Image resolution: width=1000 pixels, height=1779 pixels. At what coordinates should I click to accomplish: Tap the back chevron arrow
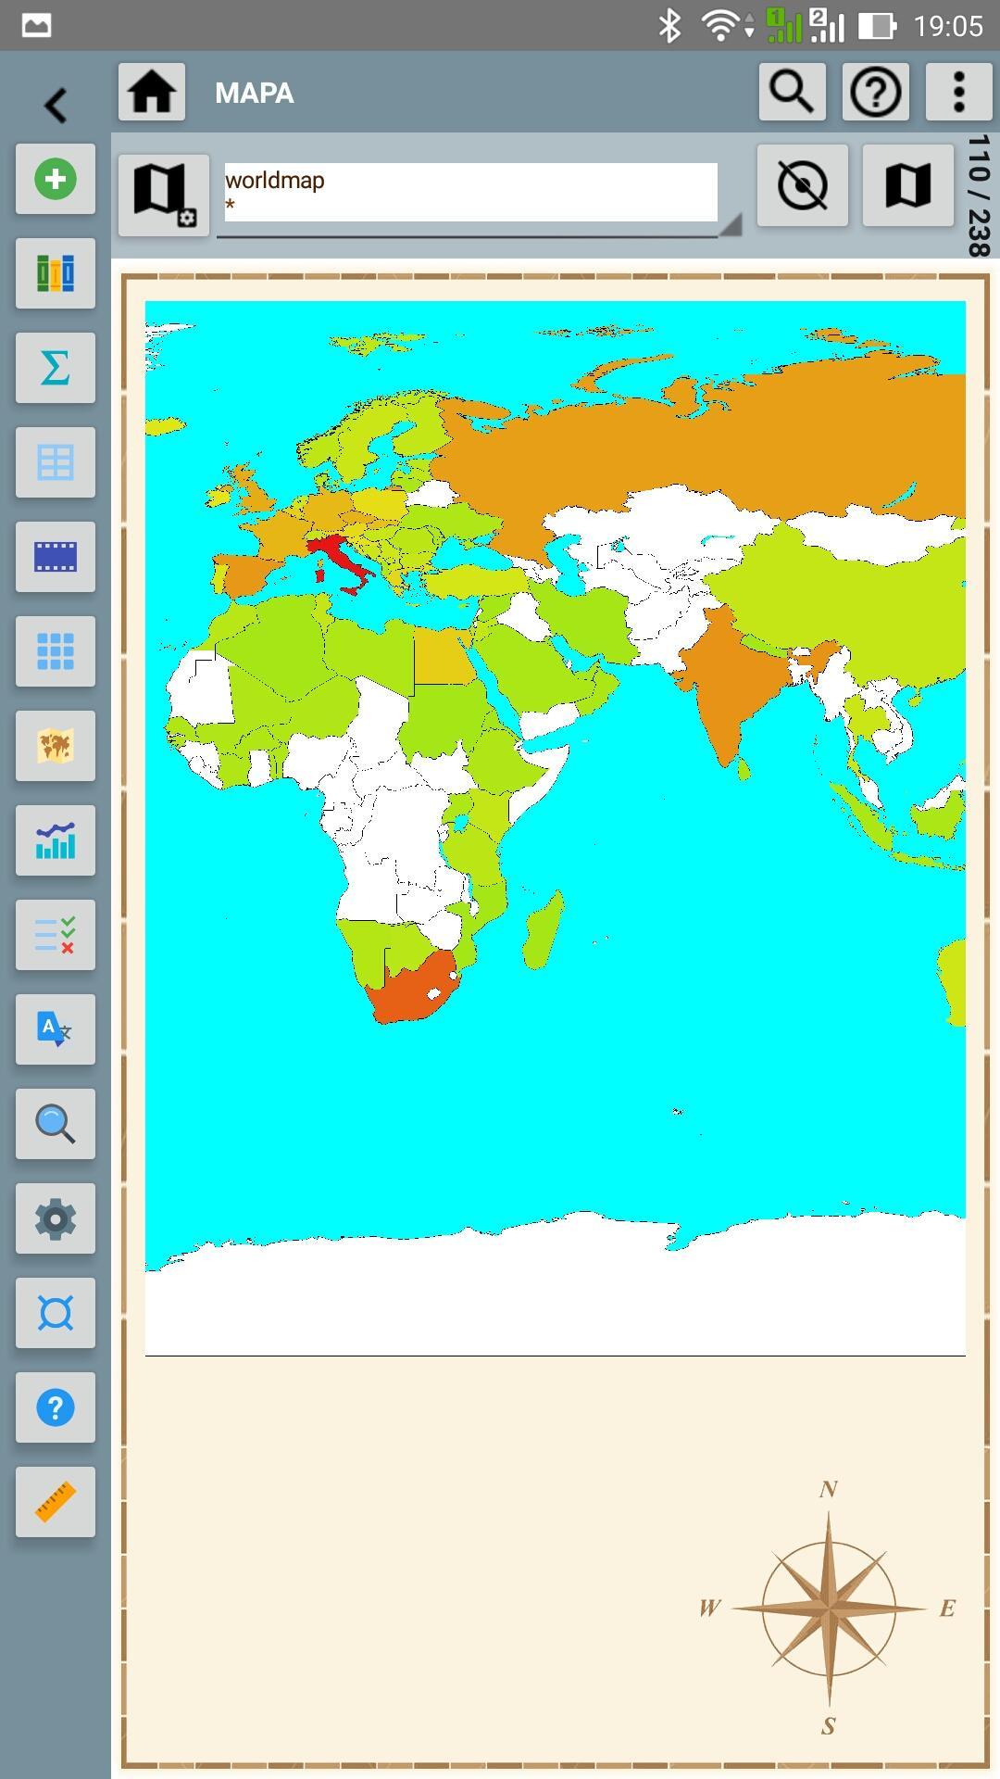[56, 105]
